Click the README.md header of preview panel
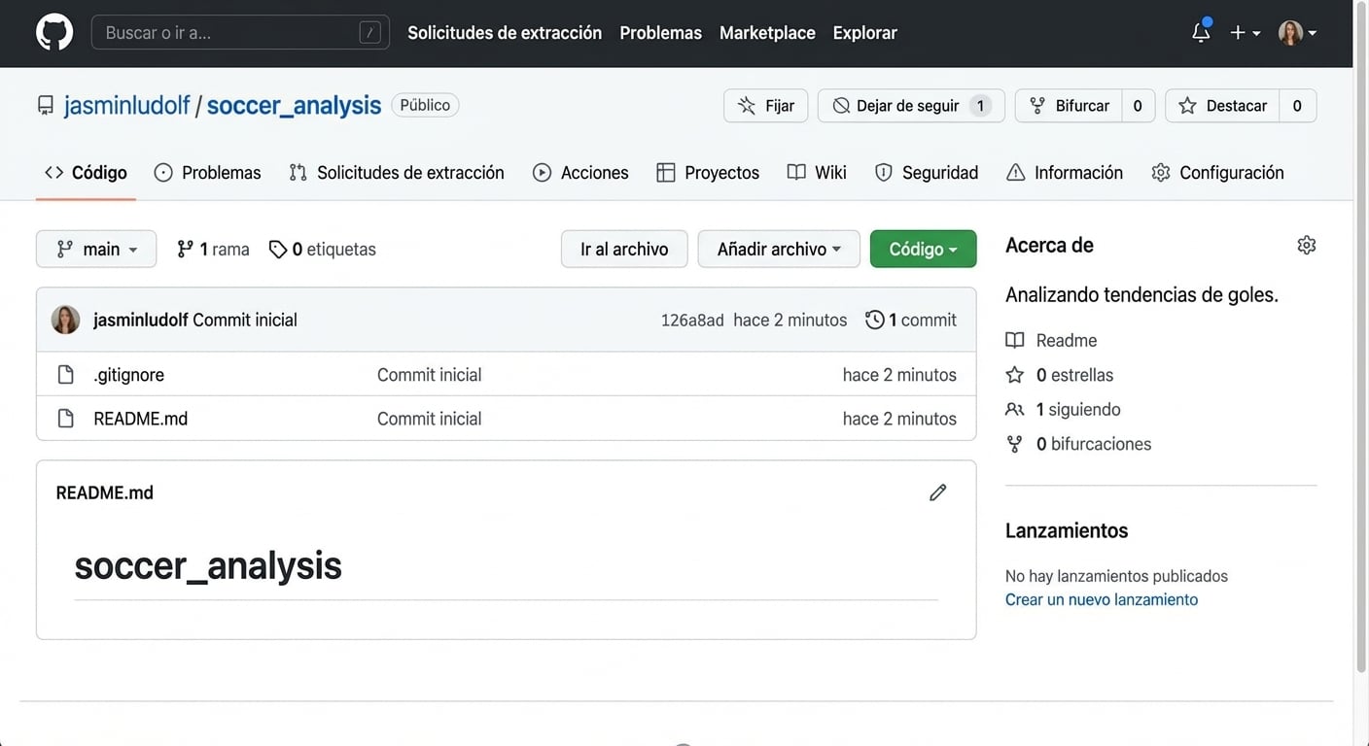The image size is (1369, 746). (105, 492)
